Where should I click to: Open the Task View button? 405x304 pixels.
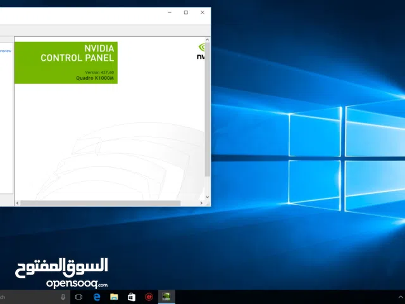[x=78, y=297]
